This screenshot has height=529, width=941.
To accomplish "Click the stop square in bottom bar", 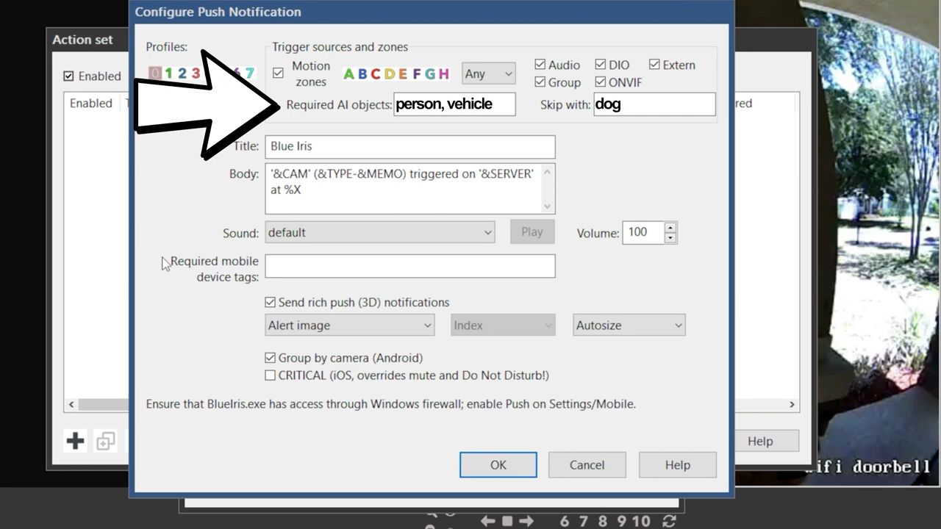I will pyautogui.click(x=507, y=521).
